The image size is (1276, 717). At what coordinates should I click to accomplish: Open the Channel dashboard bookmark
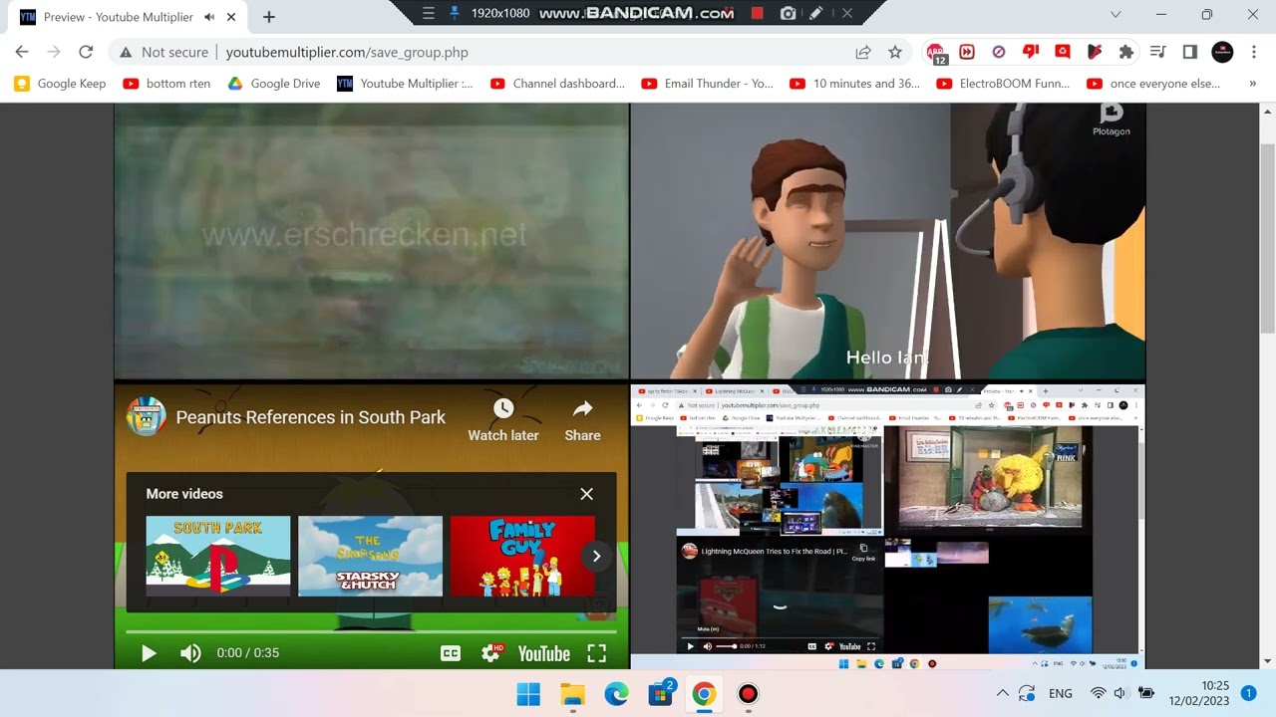tap(558, 84)
